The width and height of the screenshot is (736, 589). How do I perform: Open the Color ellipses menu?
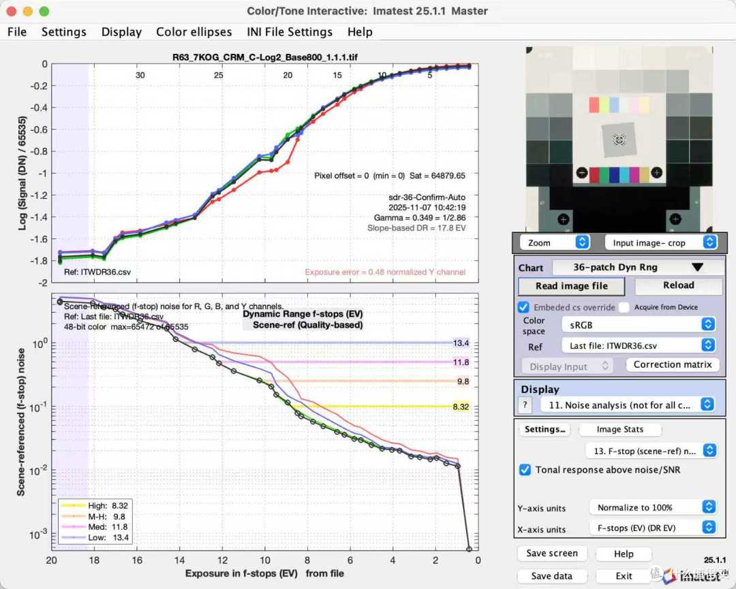(x=194, y=32)
